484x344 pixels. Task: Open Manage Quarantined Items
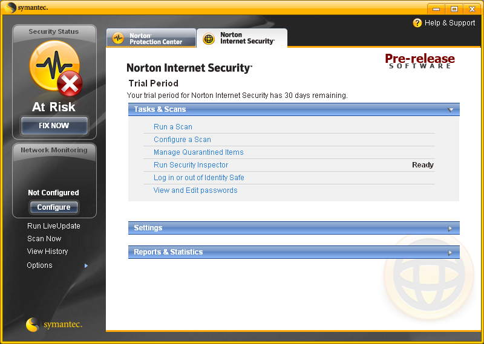click(x=198, y=152)
